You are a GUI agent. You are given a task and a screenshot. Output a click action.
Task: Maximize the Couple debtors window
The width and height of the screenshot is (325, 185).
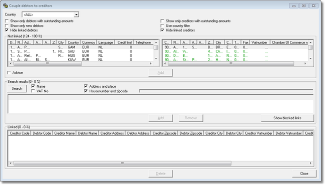click(x=303, y=6)
